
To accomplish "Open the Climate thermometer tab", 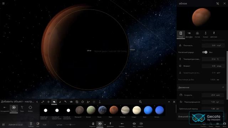I will pos(206,34).
